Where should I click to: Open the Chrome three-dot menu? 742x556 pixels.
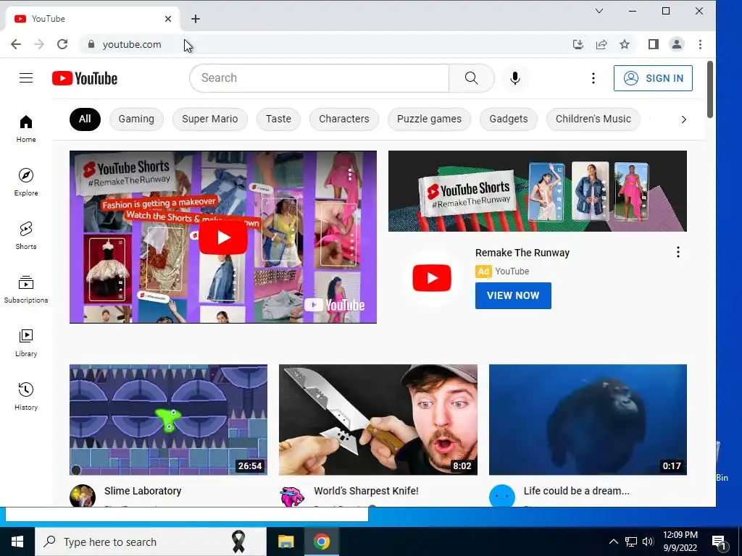tap(701, 44)
